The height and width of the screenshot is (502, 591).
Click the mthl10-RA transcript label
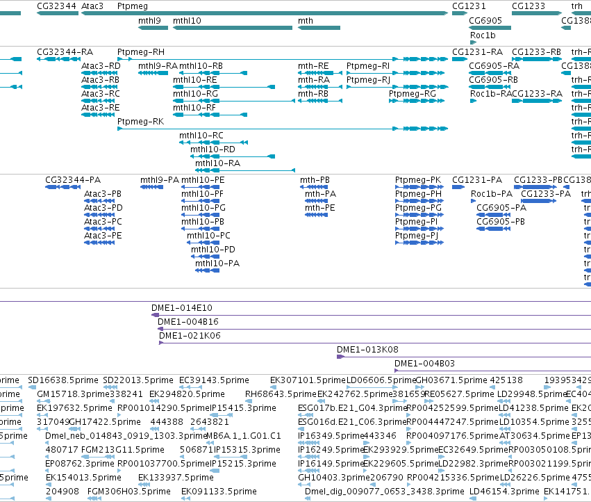tap(217, 163)
